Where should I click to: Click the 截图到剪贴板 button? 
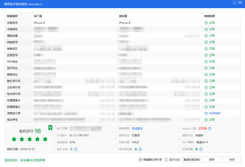(x=192, y=160)
